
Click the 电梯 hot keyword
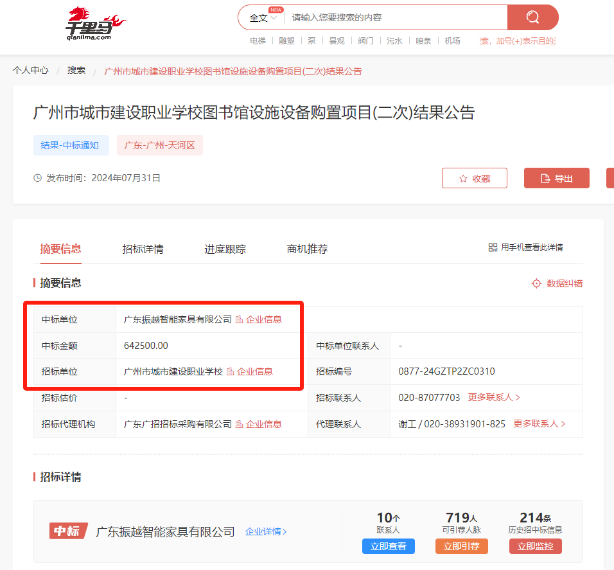point(258,40)
